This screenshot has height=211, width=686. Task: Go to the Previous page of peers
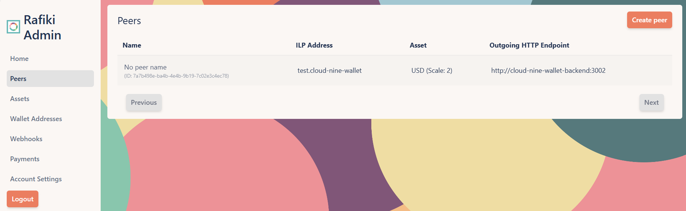(x=144, y=103)
